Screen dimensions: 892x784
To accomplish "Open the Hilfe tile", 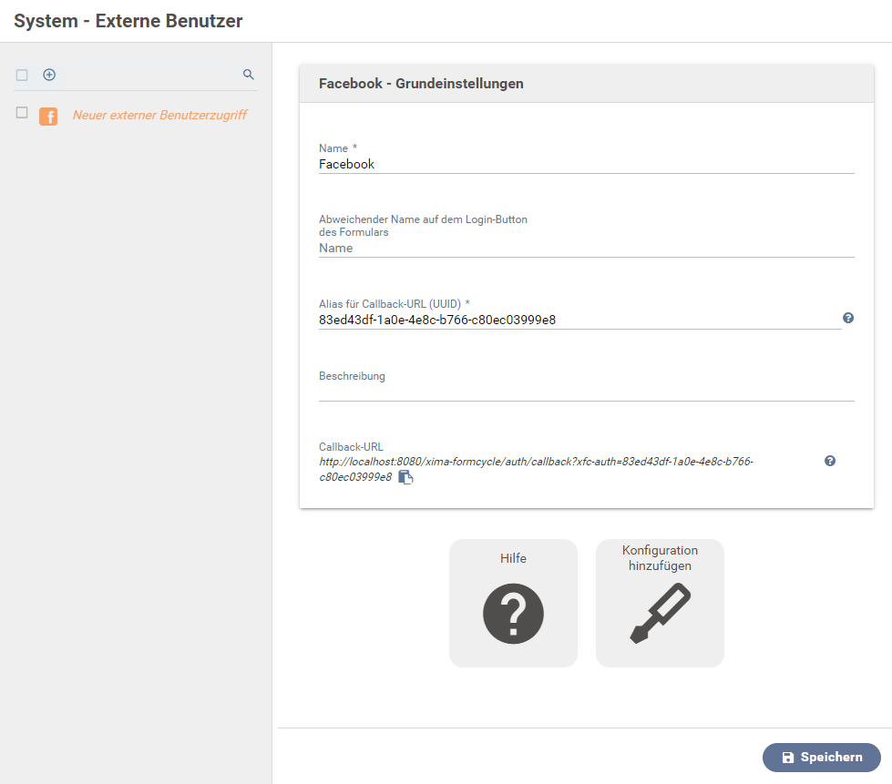I will pyautogui.click(x=513, y=603).
